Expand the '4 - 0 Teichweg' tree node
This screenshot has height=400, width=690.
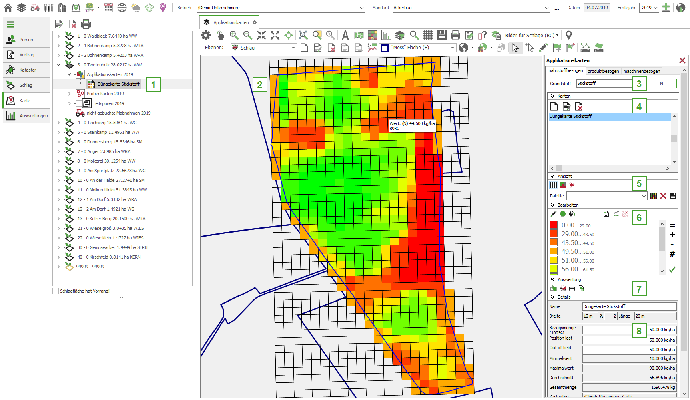[x=59, y=123]
